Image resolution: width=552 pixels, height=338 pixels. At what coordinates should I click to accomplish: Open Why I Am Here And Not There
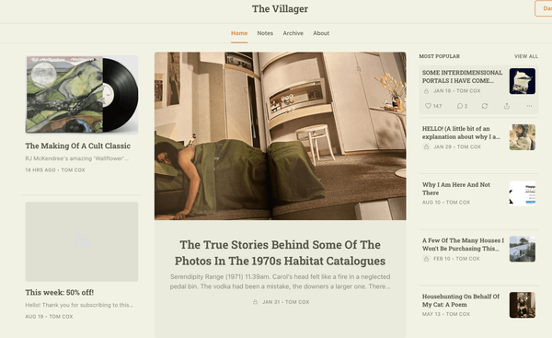pos(456,189)
